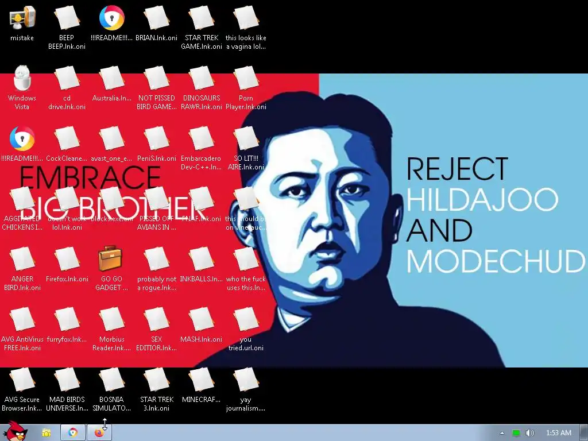Screen dimensions: 588x441
Task: Select MASH.lnk.oni file icon
Action: 202,320
